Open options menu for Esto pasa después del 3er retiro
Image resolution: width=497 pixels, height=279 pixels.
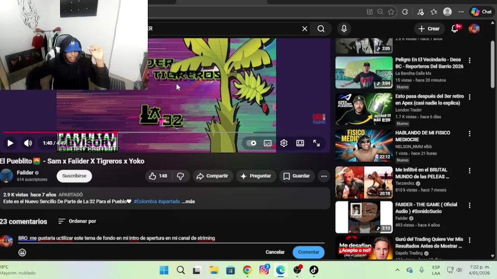[x=470, y=97]
